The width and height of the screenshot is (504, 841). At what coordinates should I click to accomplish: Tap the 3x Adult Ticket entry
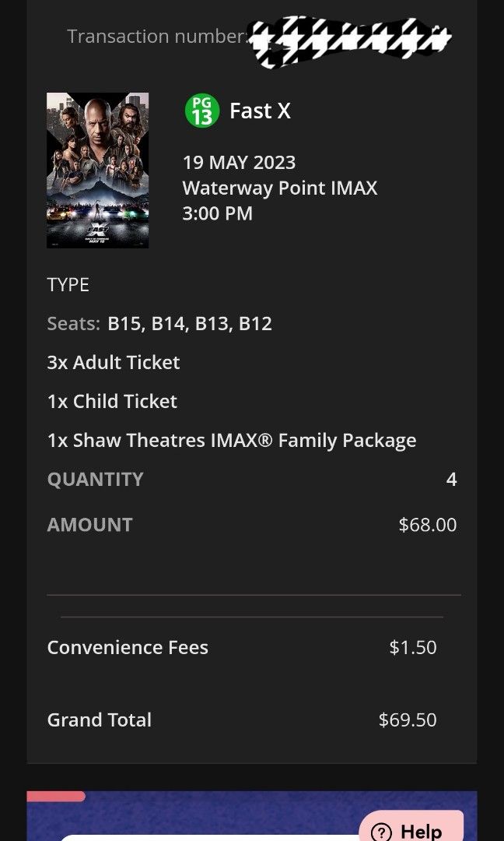click(113, 362)
